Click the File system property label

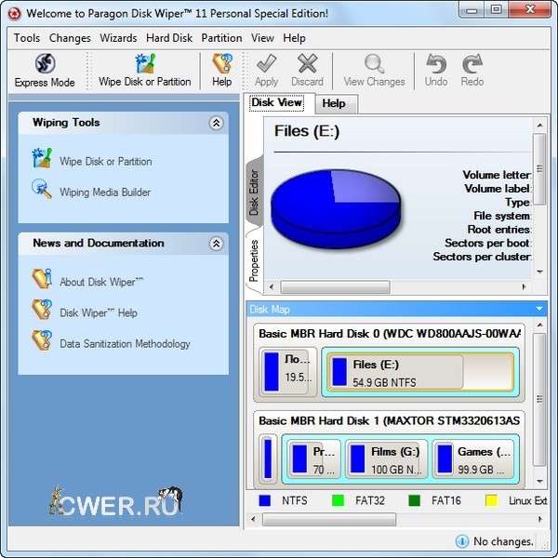(502, 216)
